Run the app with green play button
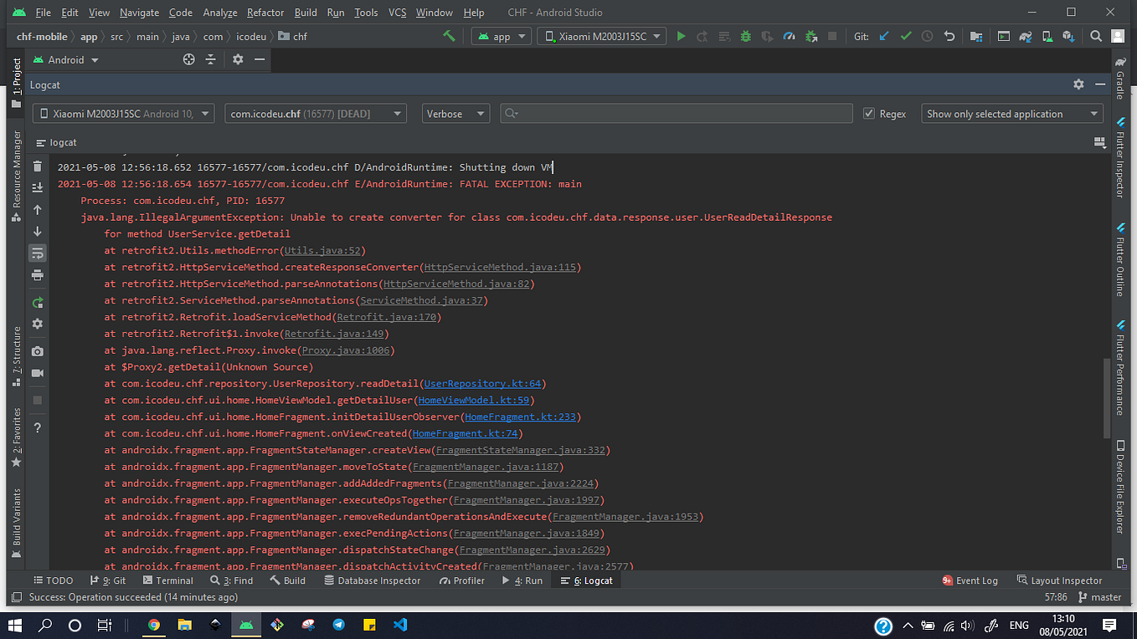Screen dimensions: 1137x639 click(681, 36)
